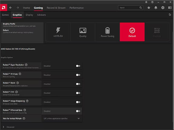
Task: Open the Gaming tab
Action: pyautogui.click(x=38, y=8)
